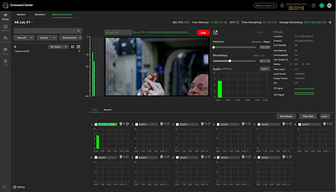Click the red Stop button
The width and height of the screenshot is (336, 192).
click(x=203, y=32)
